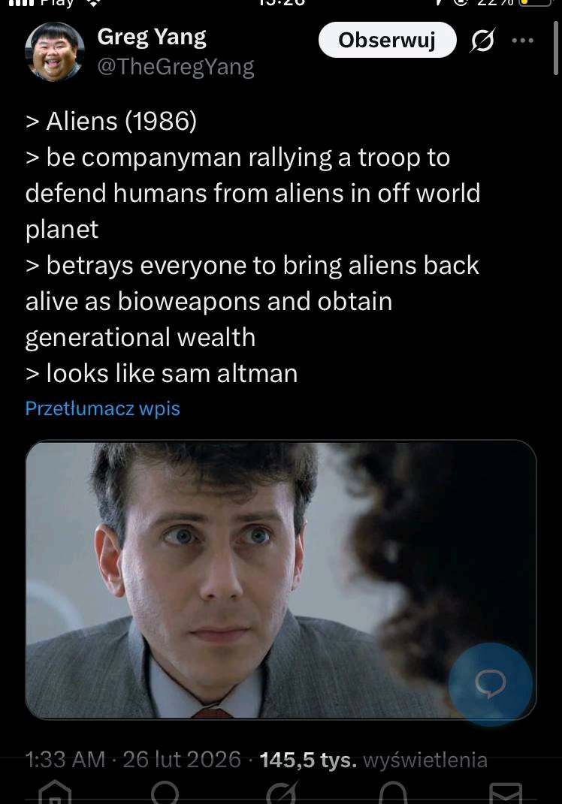Image resolution: width=562 pixels, height=804 pixels.
Task: Tap the battery indicator in status bar
Action: coord(535,2)
